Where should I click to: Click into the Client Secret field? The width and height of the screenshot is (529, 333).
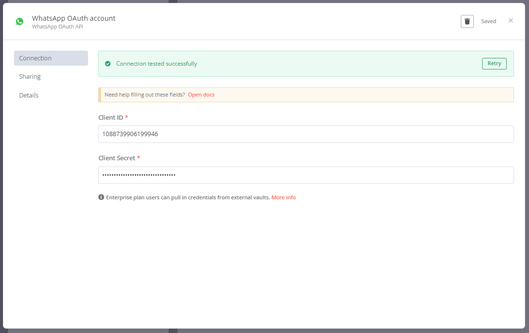[306, 175]
